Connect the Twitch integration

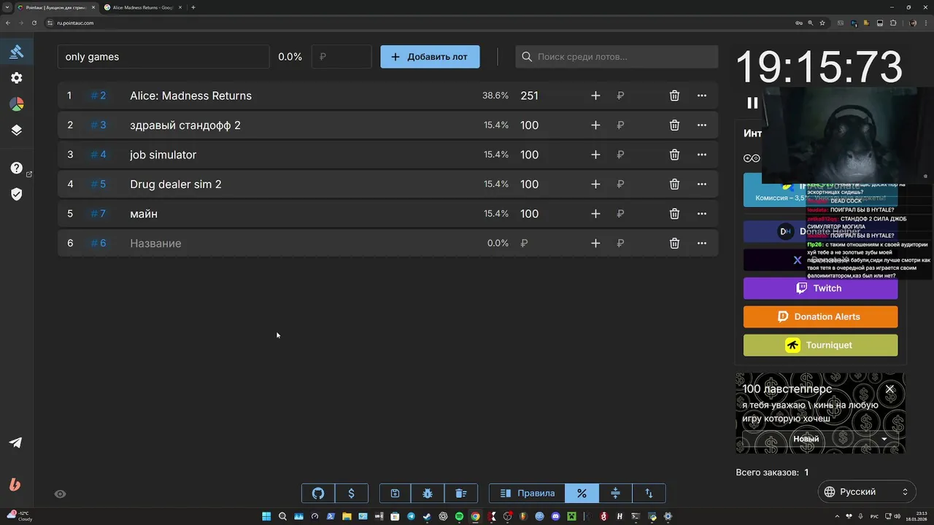(820, 288)
